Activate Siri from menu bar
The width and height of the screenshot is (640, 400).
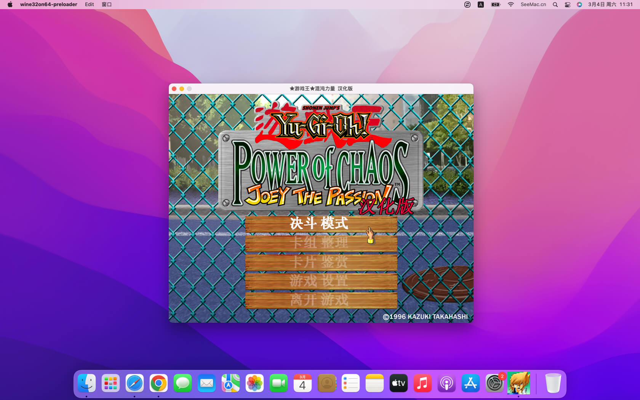579,5
